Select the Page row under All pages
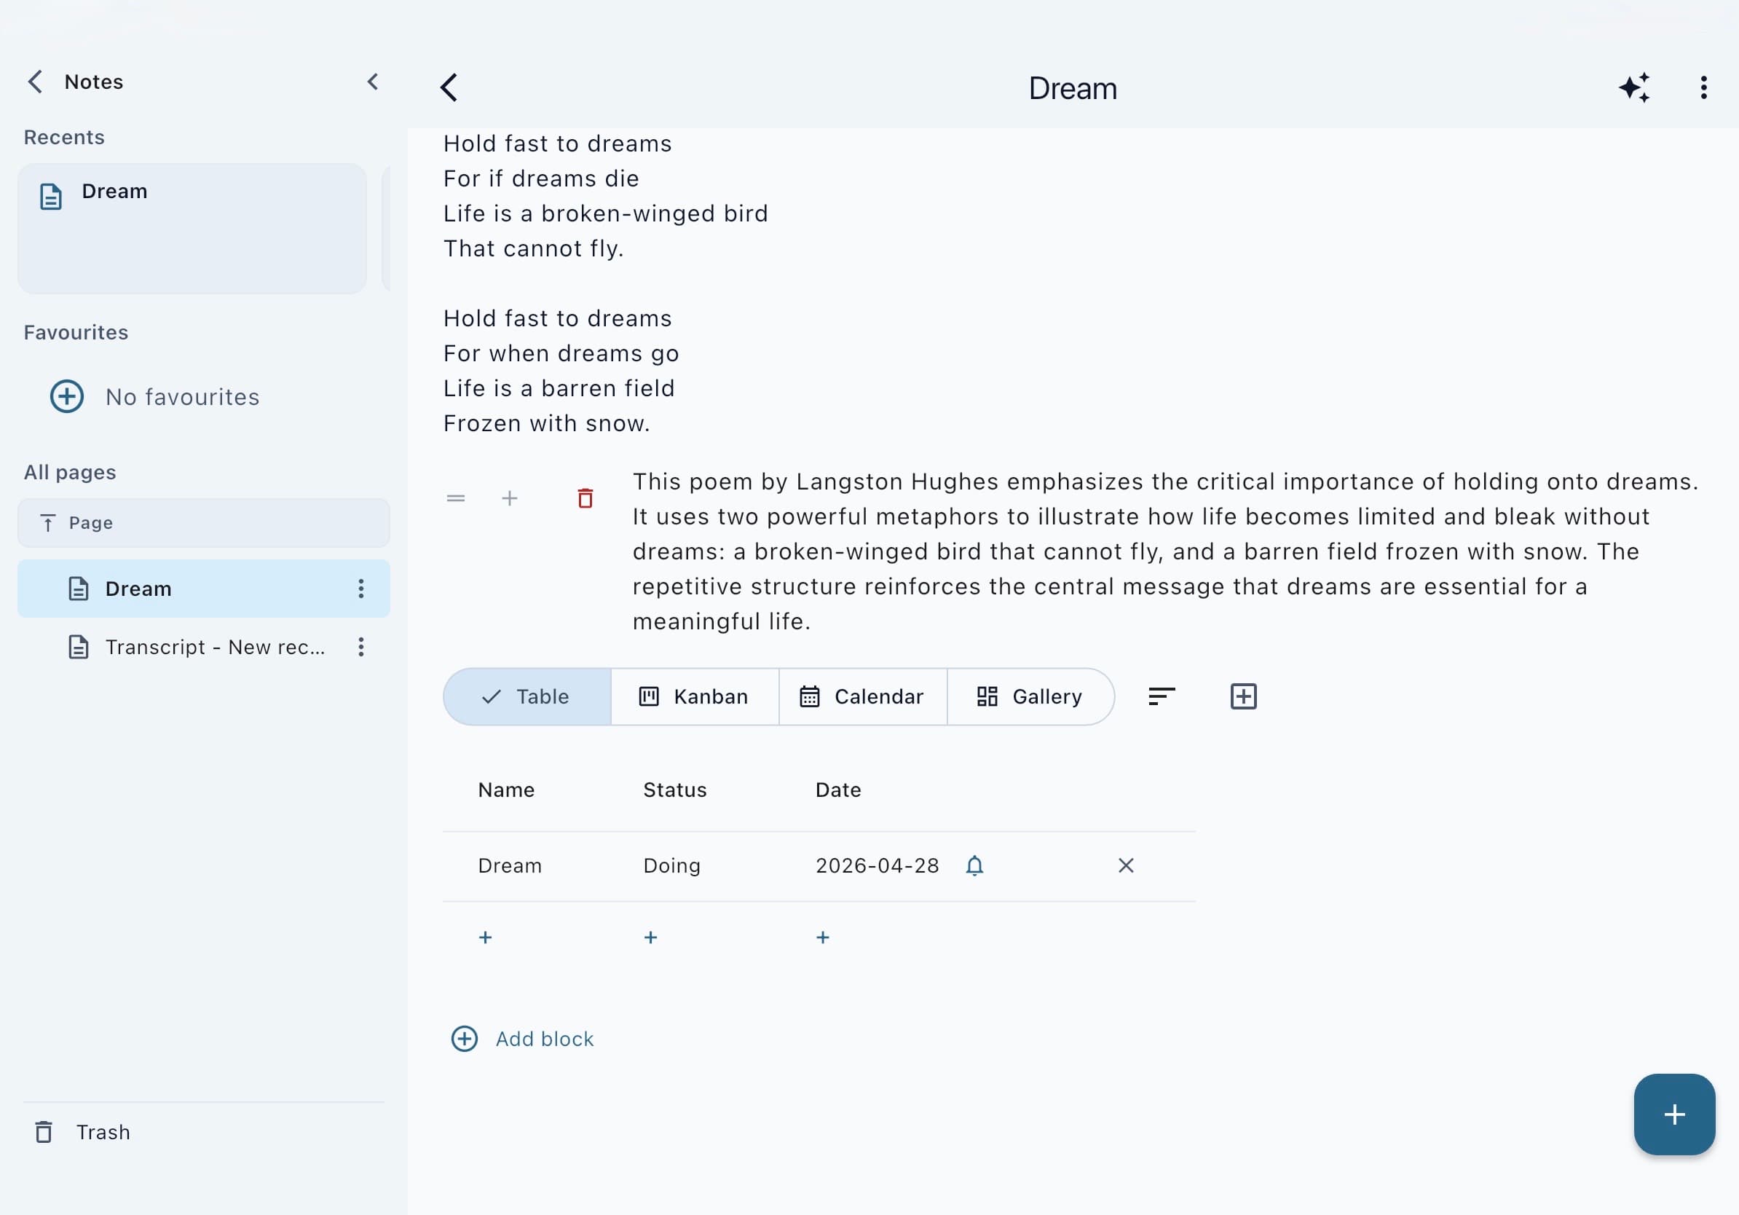The width and height of the screenshot is (1739, 1215). [204, 523]
